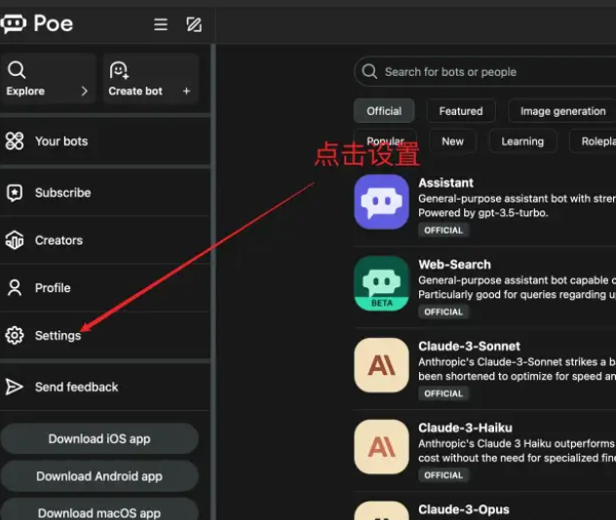
Task: Start a new chat with compose icon
Action: pos(194,24)
